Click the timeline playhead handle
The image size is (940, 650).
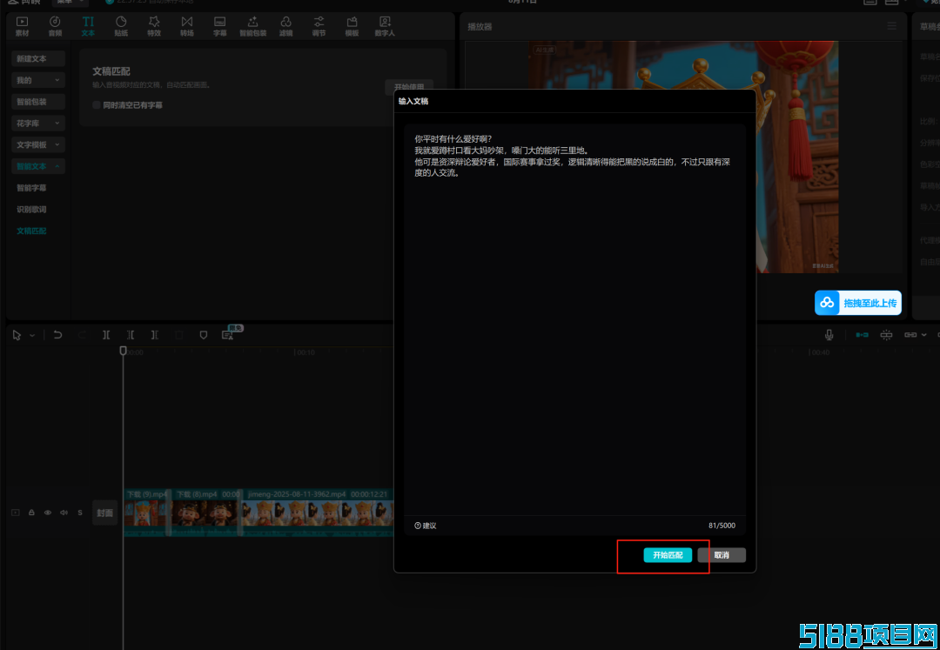(123, 351)
